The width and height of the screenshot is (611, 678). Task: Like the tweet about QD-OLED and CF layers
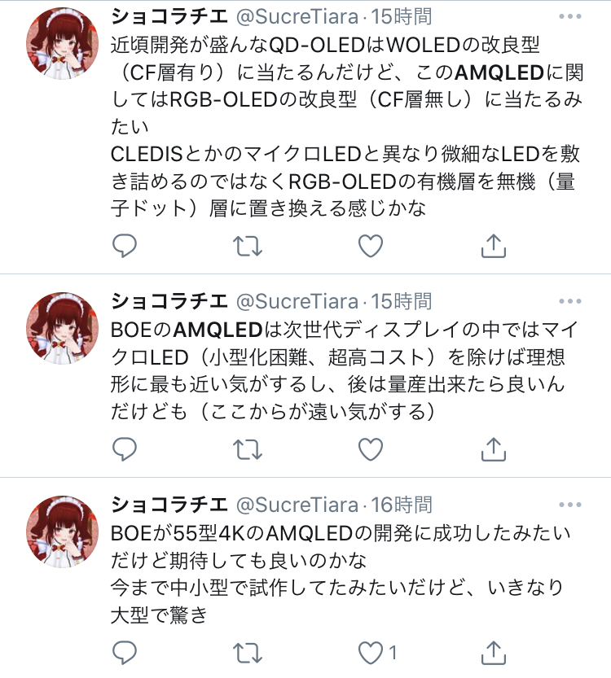(x=371, y=246)
